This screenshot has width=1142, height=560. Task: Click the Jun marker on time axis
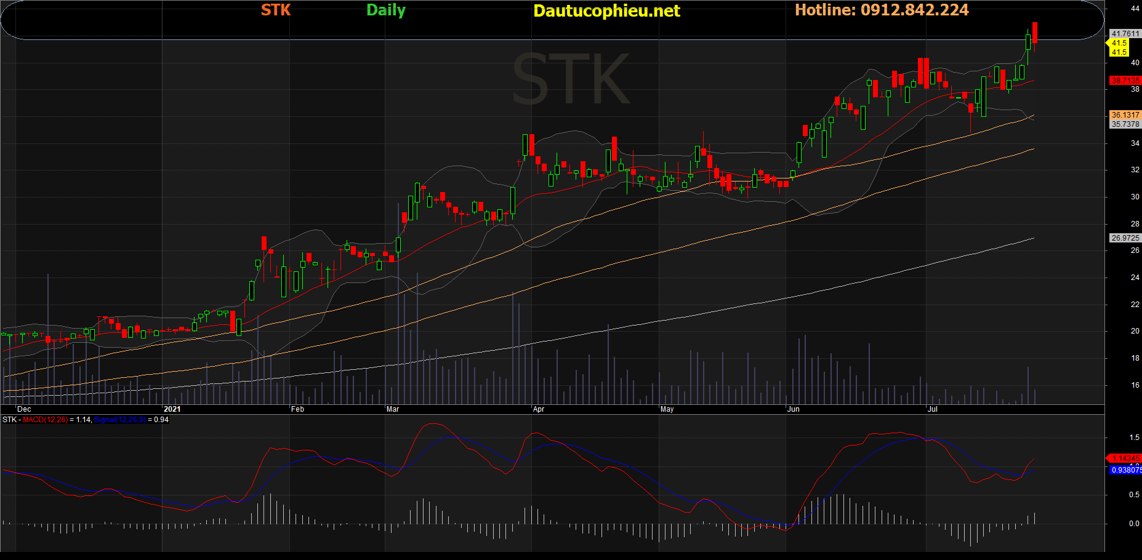click(794, 409)
